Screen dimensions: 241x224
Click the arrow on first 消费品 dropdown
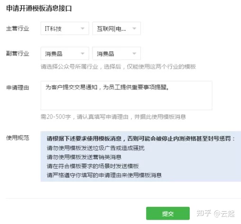click(x=83, y=53)
